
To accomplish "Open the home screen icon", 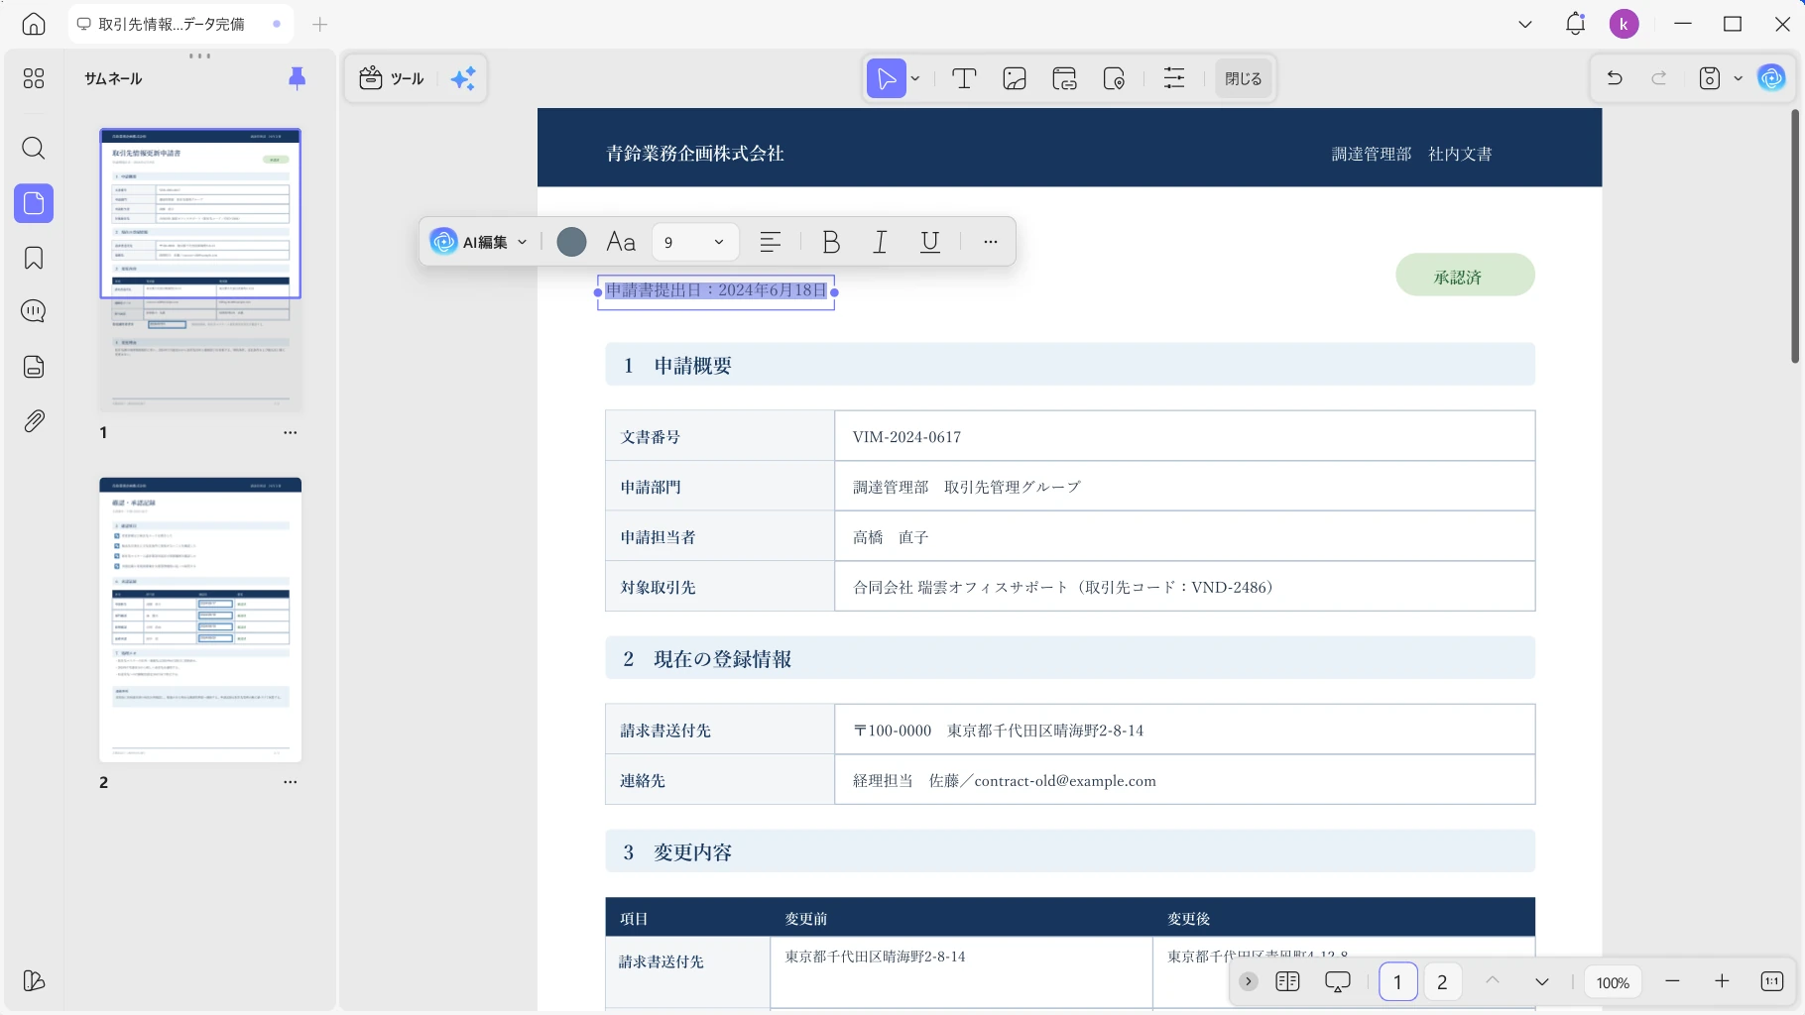I will tap(34, 24).
